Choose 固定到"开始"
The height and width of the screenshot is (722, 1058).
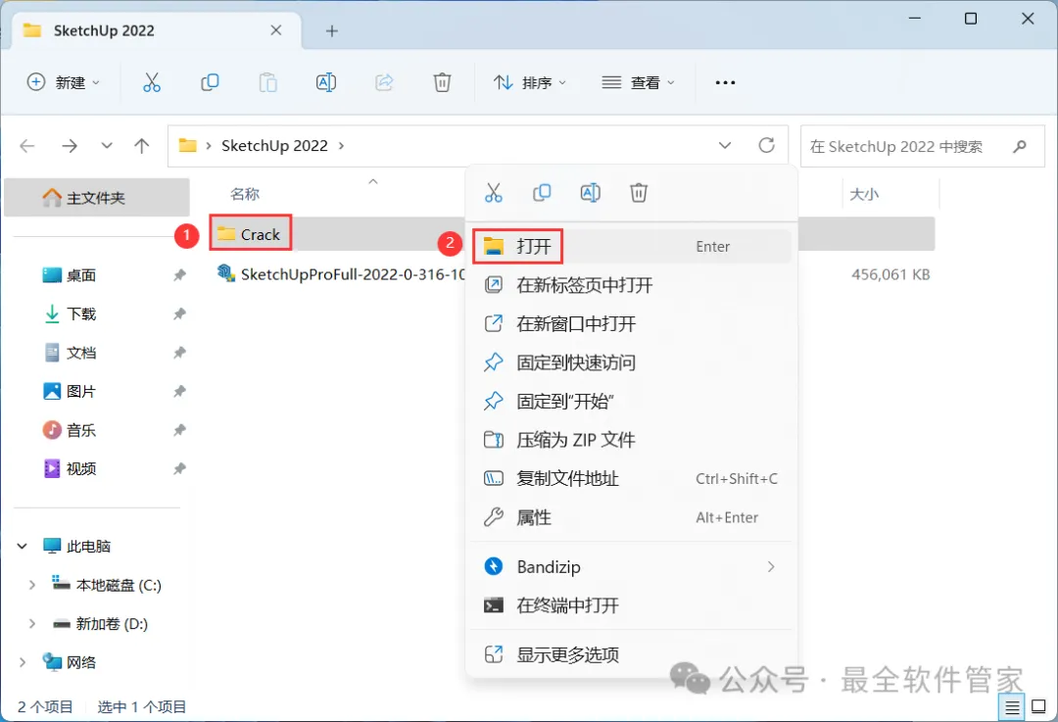click(632, 402)
